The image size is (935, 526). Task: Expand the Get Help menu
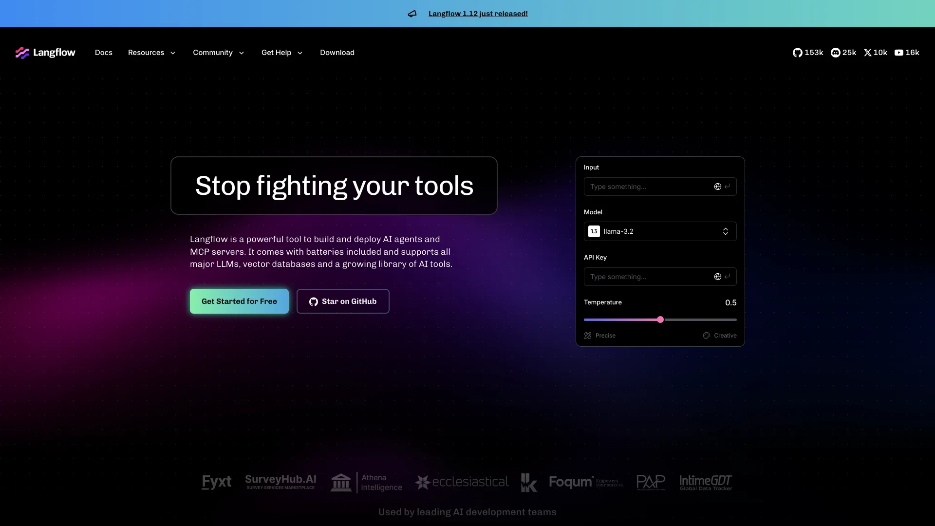(282, 53)
